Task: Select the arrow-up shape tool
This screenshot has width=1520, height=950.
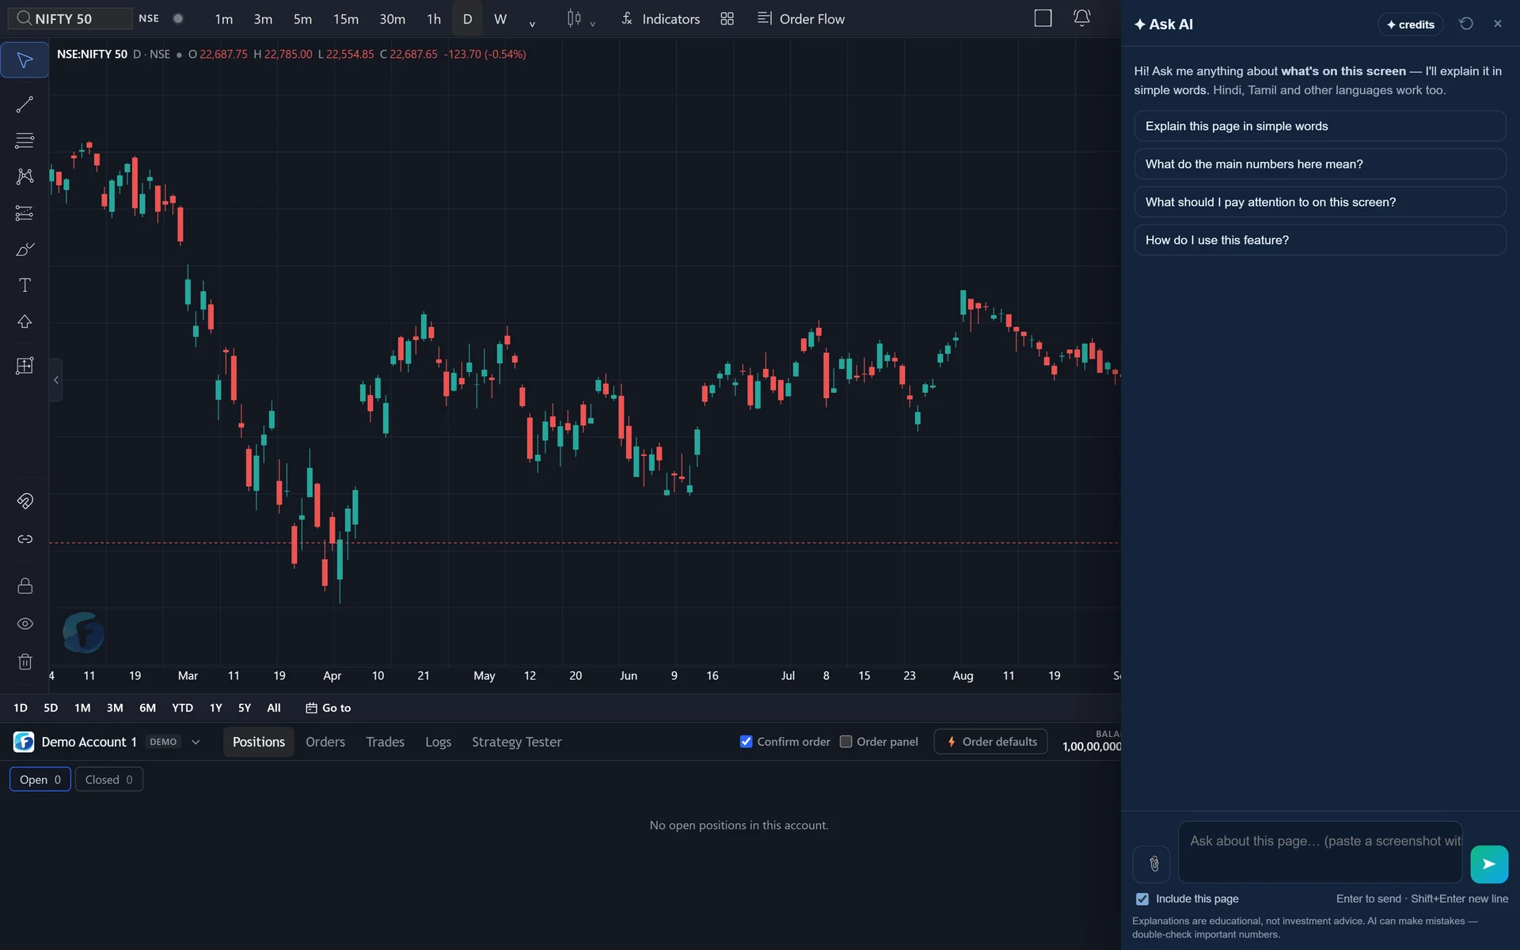Action: tap(25, 321)
